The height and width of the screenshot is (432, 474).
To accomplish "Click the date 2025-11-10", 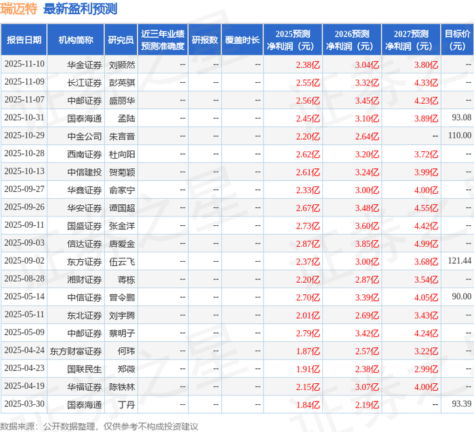I will pos(24,64).
